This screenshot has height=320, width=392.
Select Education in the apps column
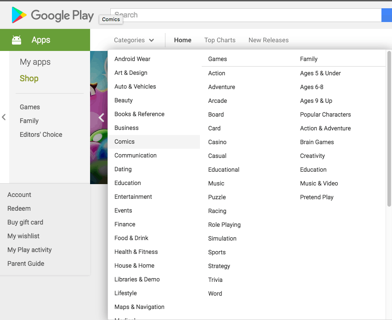click(x=127, y=183)
